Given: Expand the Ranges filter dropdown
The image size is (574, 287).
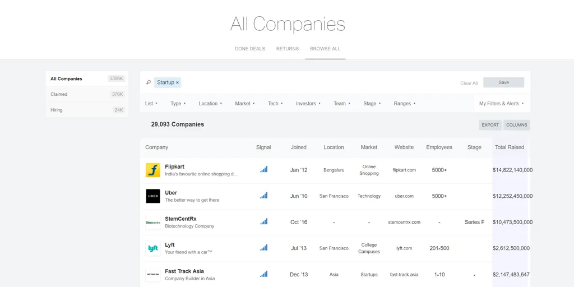Looking at the screenshot, I should click(x=405, y=104).
